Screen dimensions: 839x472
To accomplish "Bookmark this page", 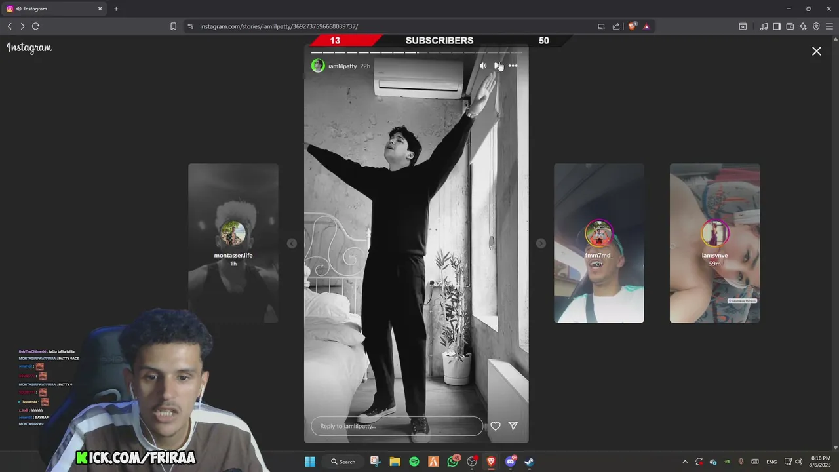I will [x=173, y=26].
